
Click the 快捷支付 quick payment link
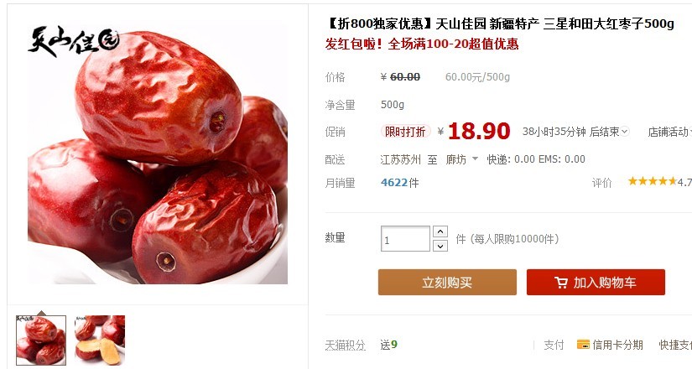coord(676,345)
